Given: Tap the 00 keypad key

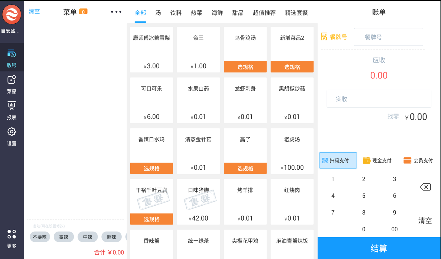Looking at the screenshot, I should (x=394, y=229).
